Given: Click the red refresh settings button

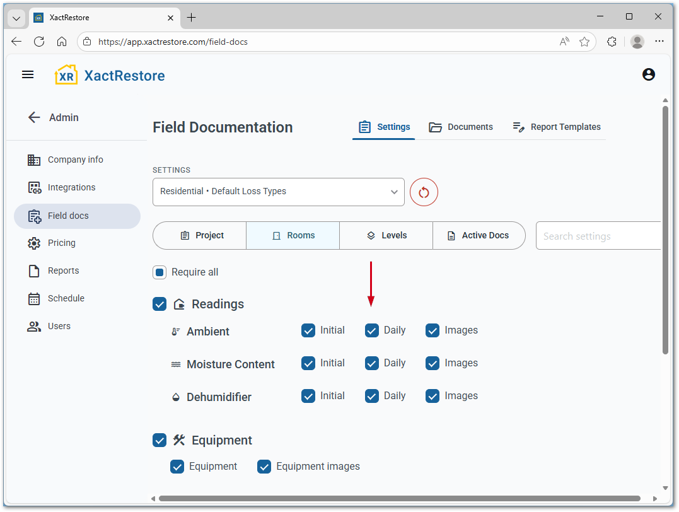Looking at the screenshot, I should tap(424, 192).
